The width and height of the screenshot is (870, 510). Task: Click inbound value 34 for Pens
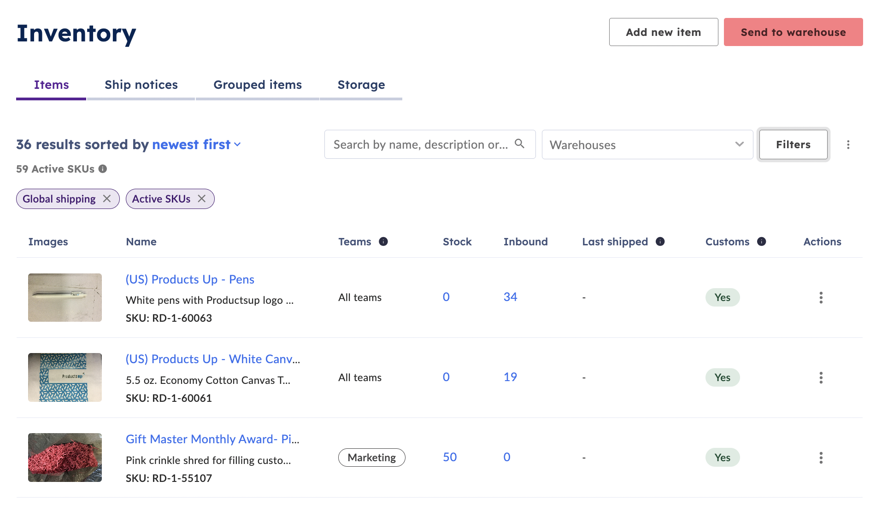point(510,297)
